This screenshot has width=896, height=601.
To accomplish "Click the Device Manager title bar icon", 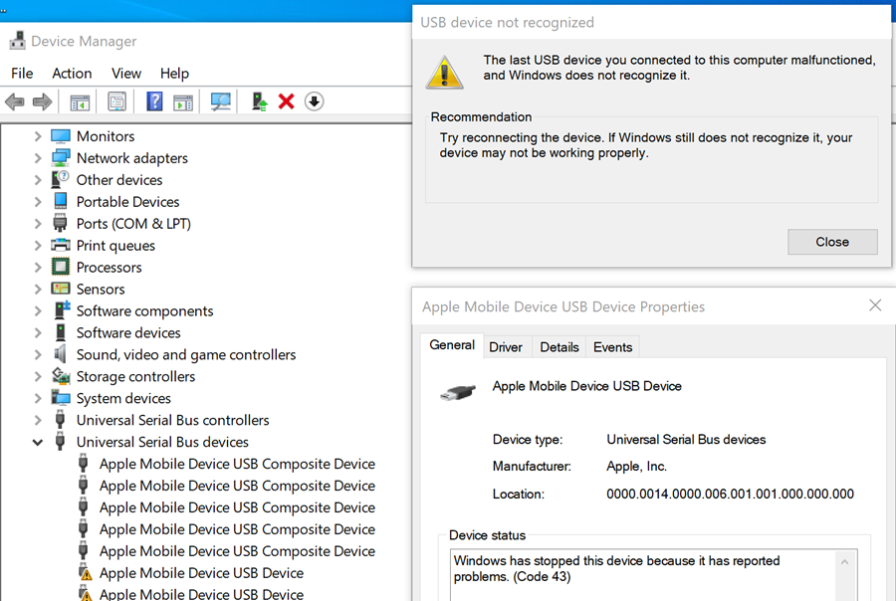I will point(18,41).
